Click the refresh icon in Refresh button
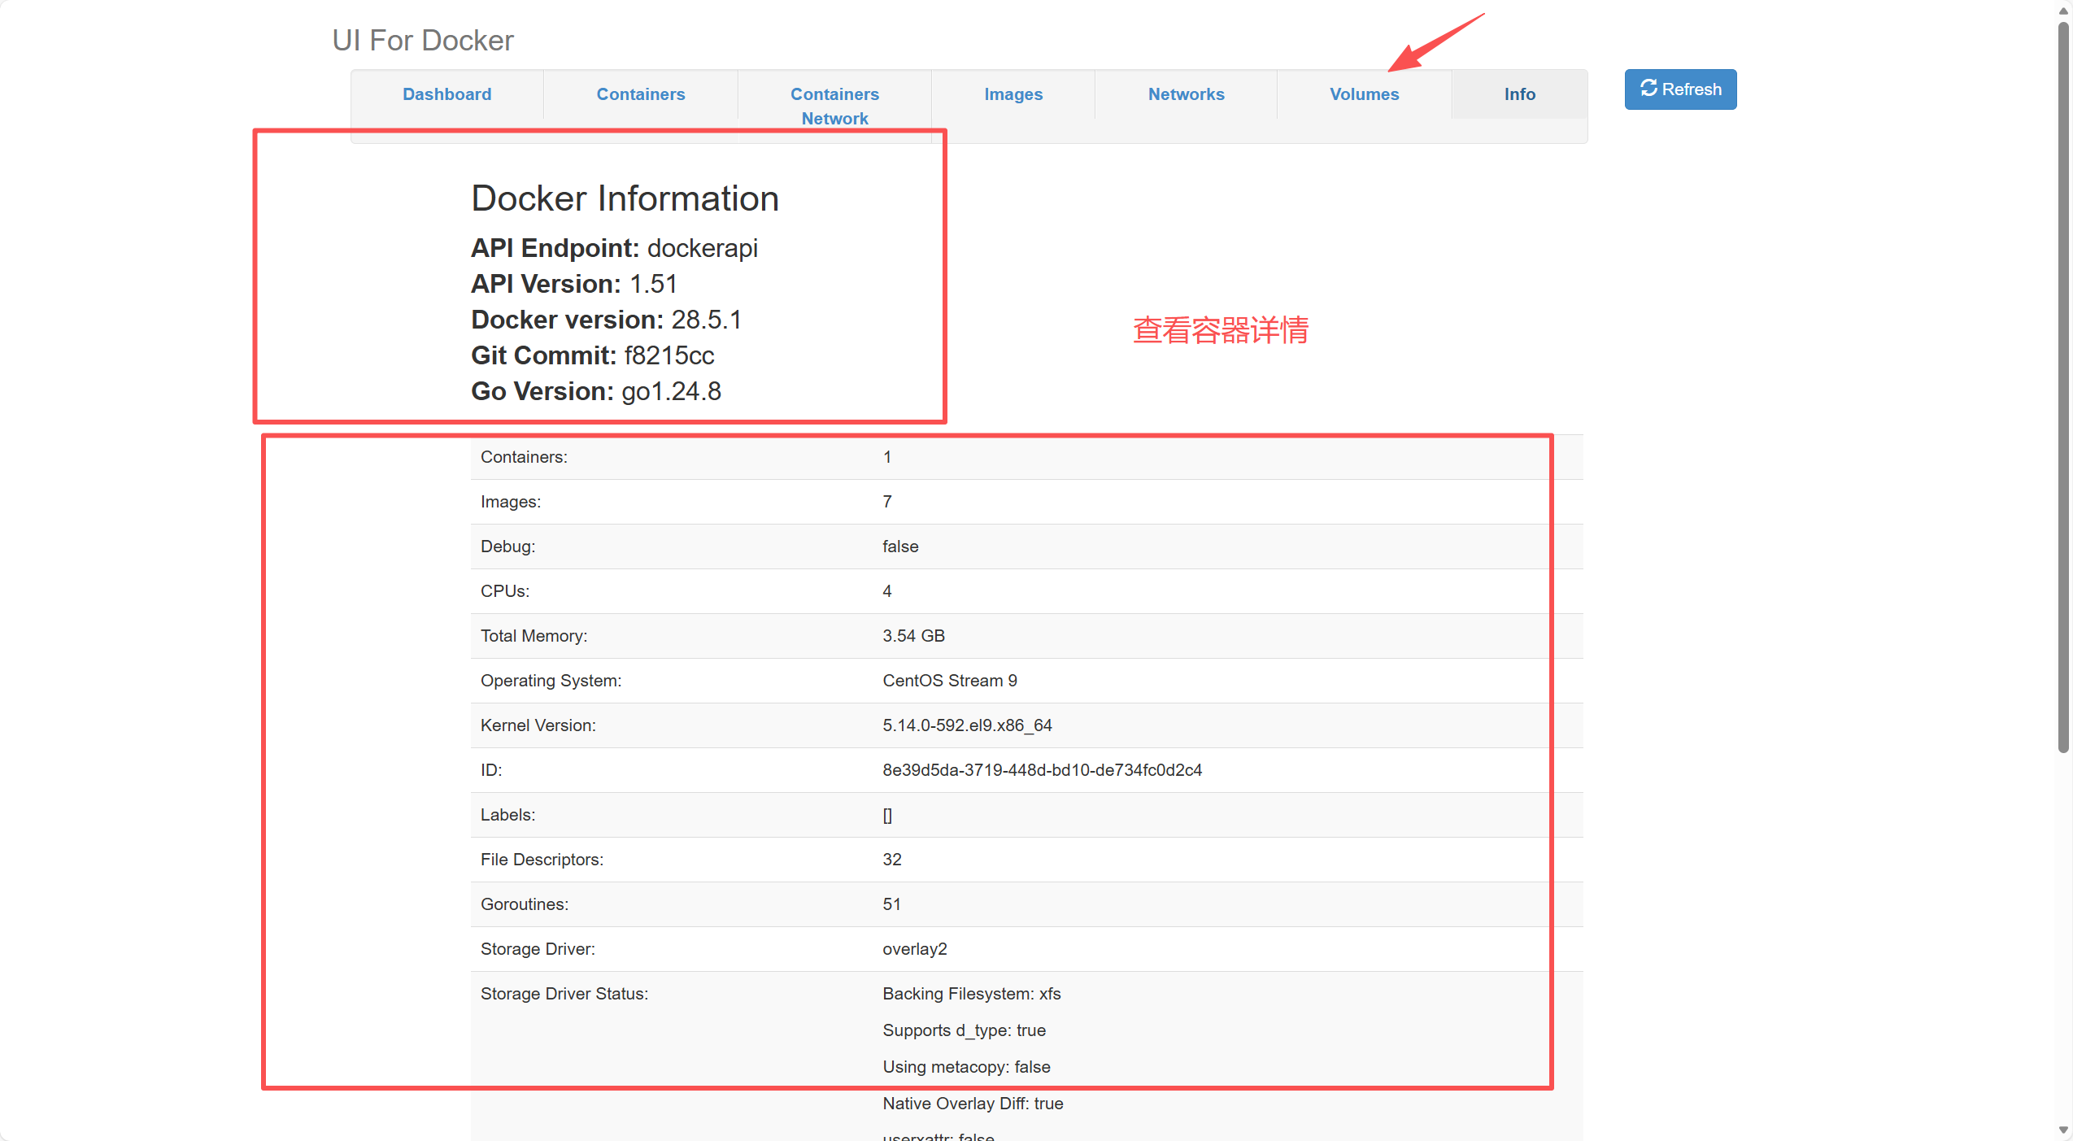Image resolution: width=2073 pixels, height=1141 pixels. (x=1648, y=89)
